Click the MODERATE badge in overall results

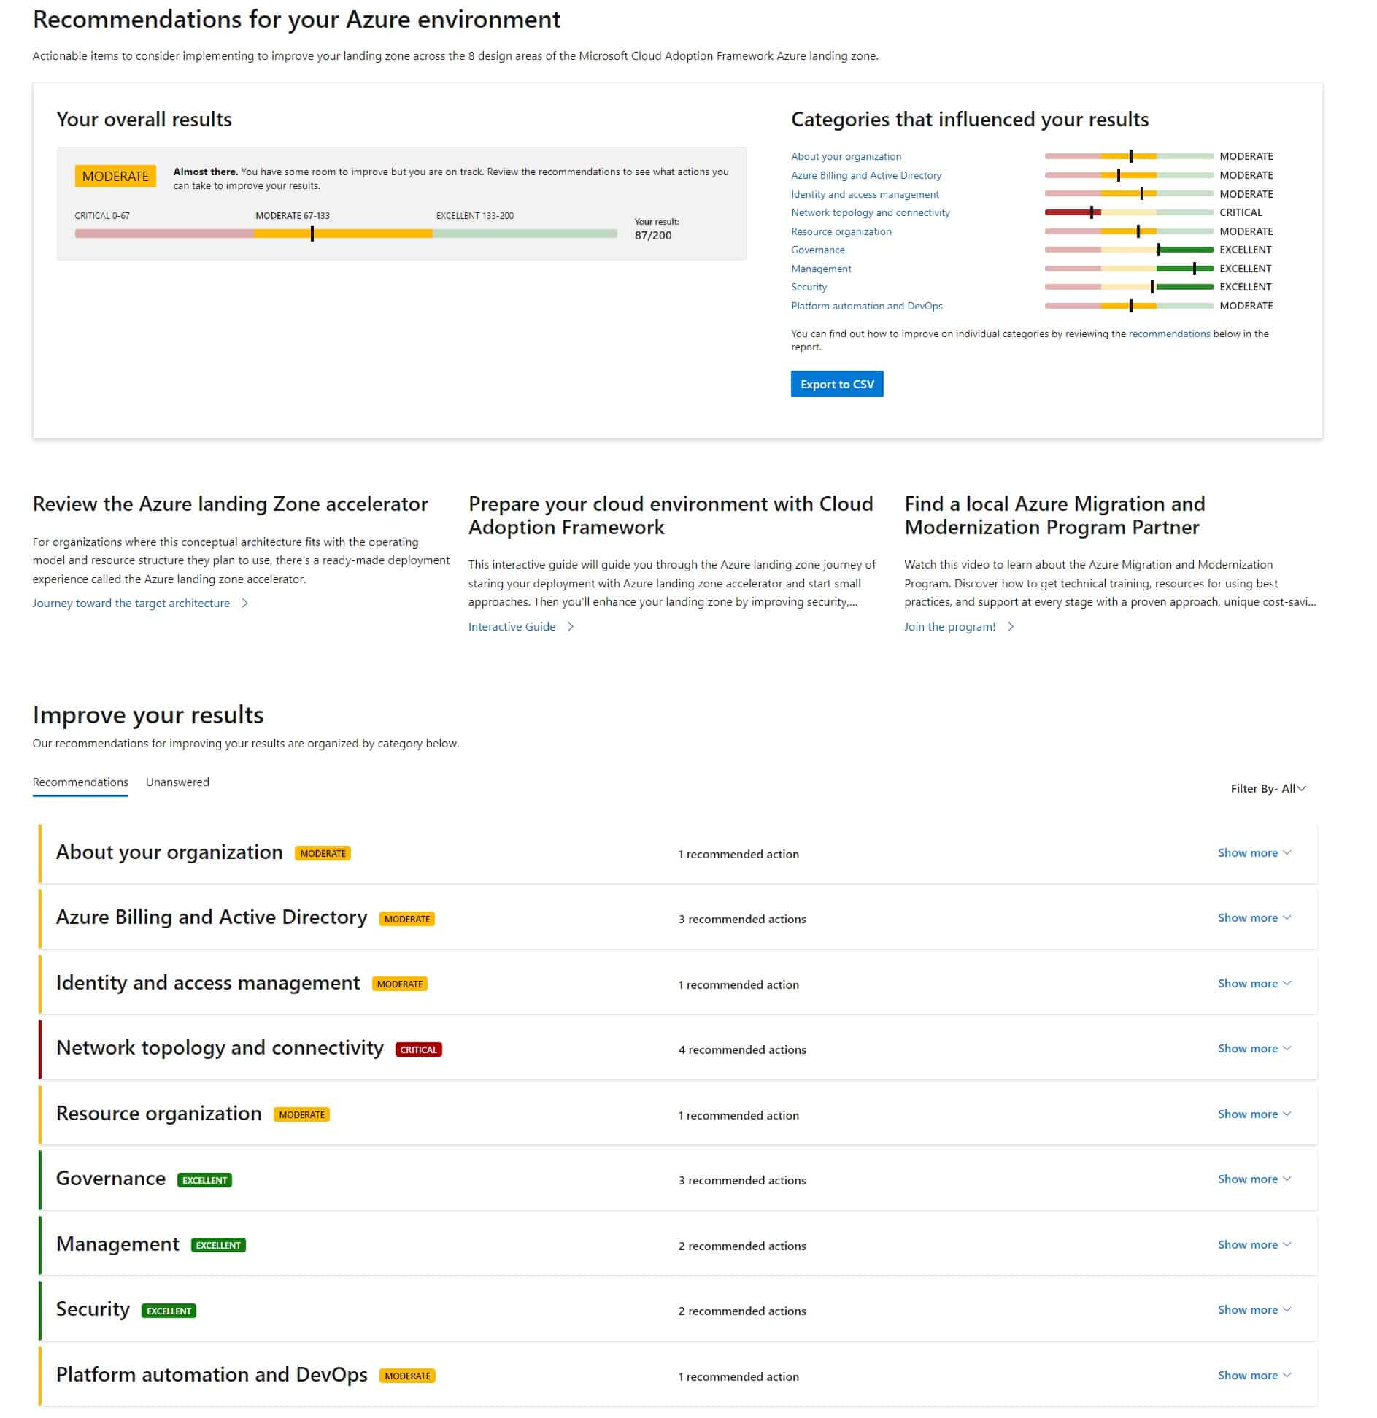click(x=115, y=176)
